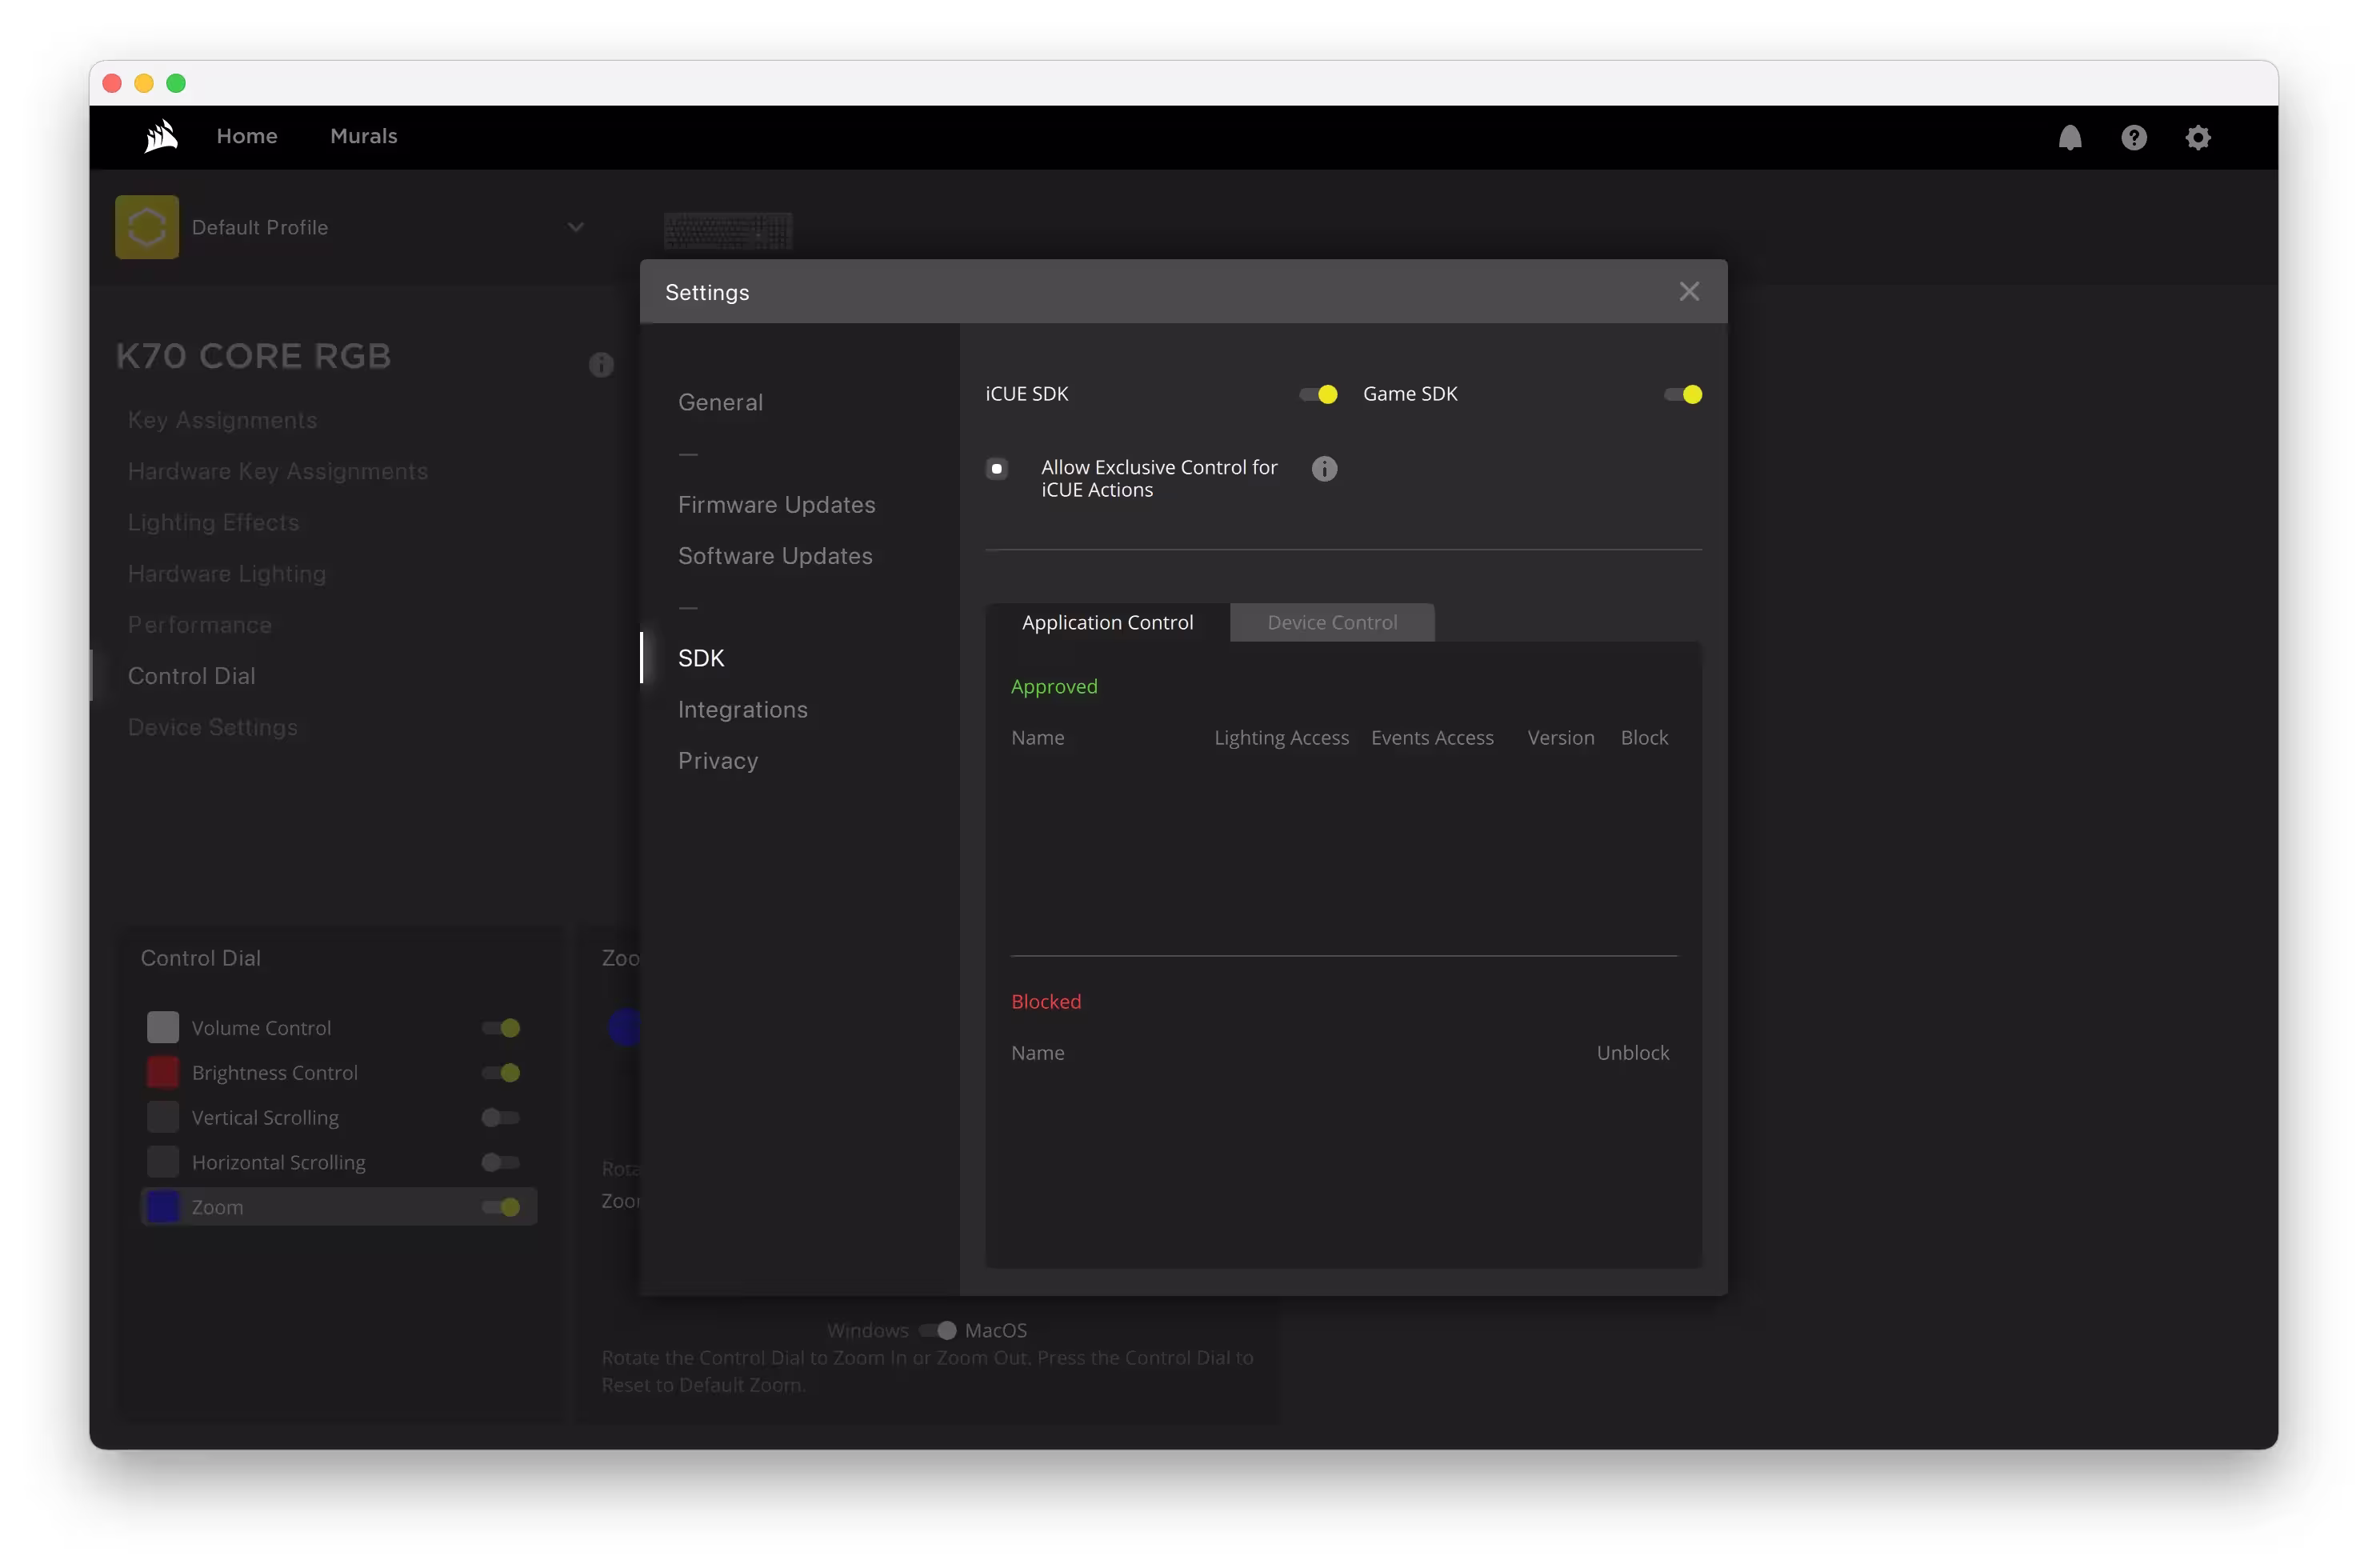Click the Corsair sails logo icon
Viewport: 2368px width, 1568px height.
[x=161, y=136]
